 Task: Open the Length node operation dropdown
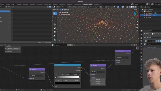pyautogui.click(x=37, y=76)
